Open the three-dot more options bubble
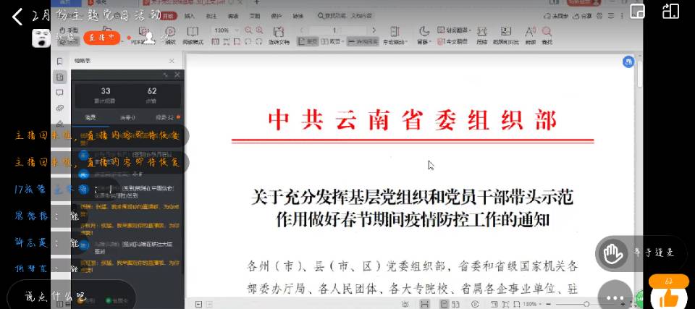The width and height of the screenshot is (695, 309). tap(615, 297)
